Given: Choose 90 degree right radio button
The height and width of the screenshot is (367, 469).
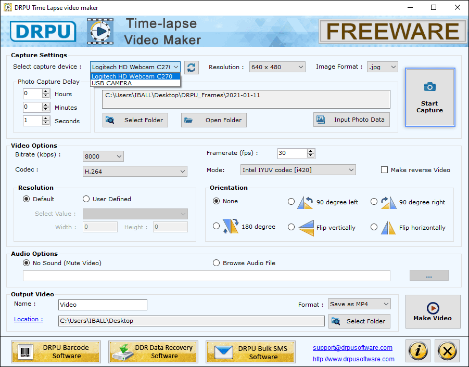Looking at the screenshot, I should coord(374,202).
